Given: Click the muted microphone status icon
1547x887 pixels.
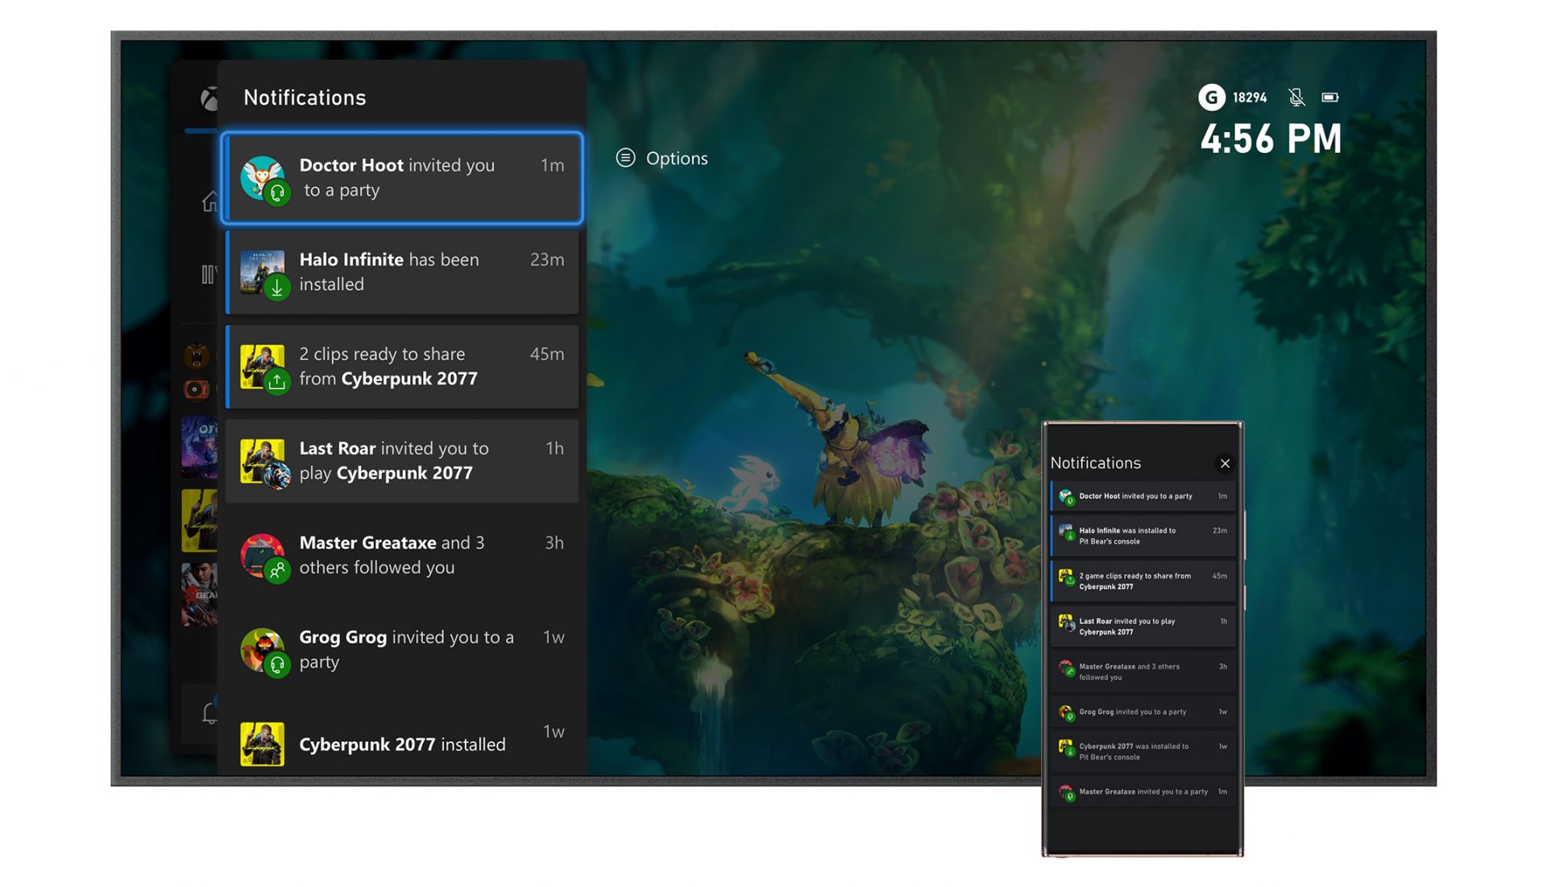Looking at the screenshot, I should pyautogui.click(x=1296, y=97).
